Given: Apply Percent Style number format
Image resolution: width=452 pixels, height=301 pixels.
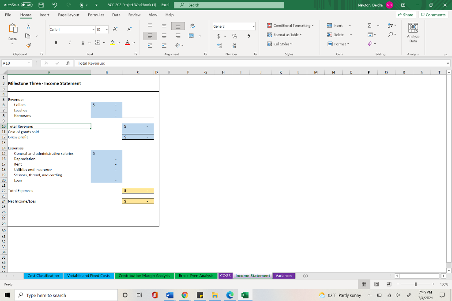Looking at the screenshot, I should [x=234, y=36].
